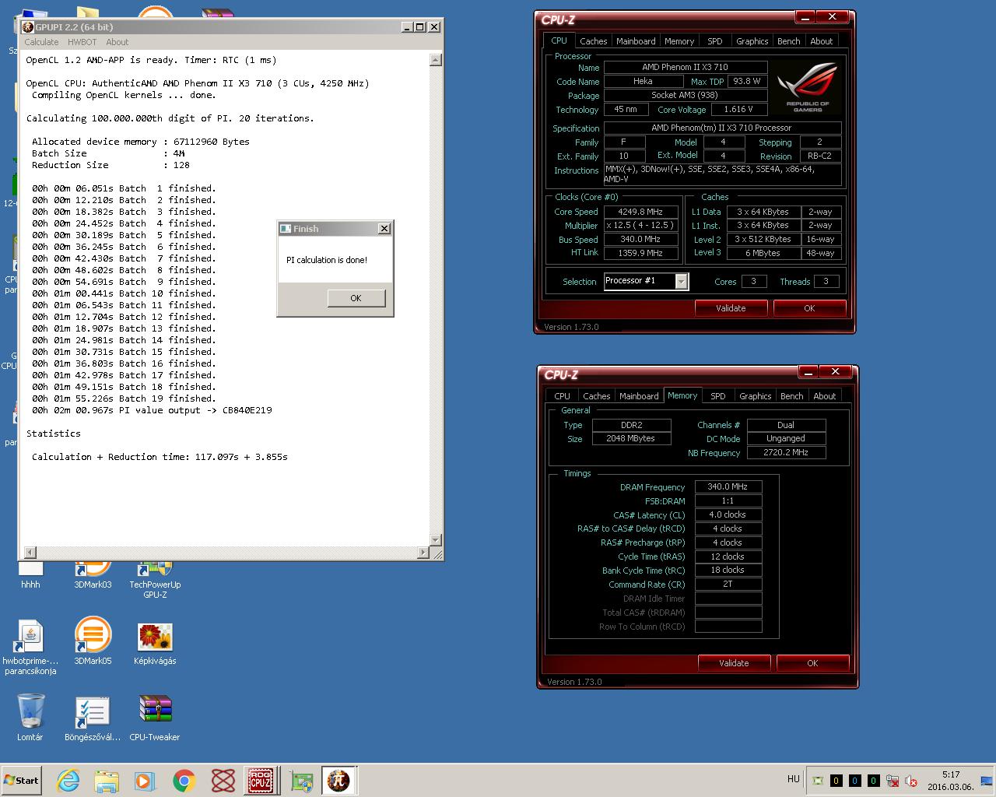Click the DRAM Frequency value 340.0 MHz
Viewport: 996px width, 797px height.
pyautogui.click(x=728, y=486)
